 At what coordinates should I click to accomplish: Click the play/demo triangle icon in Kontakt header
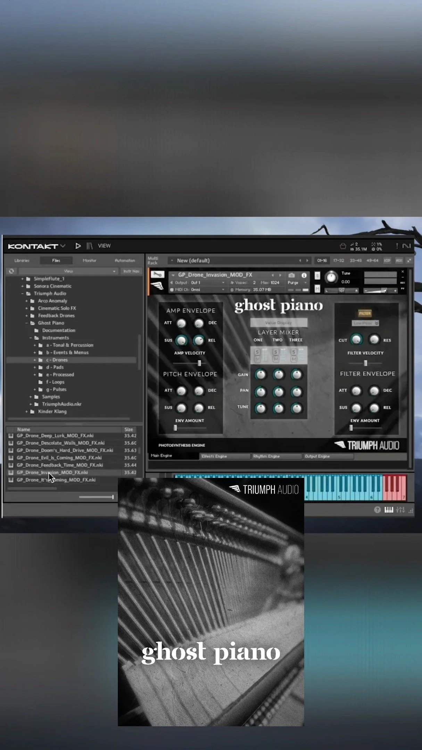(x=78, y=246)
